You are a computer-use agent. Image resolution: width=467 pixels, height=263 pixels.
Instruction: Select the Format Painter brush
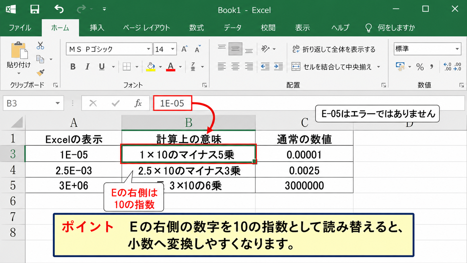tap(40, 72)
